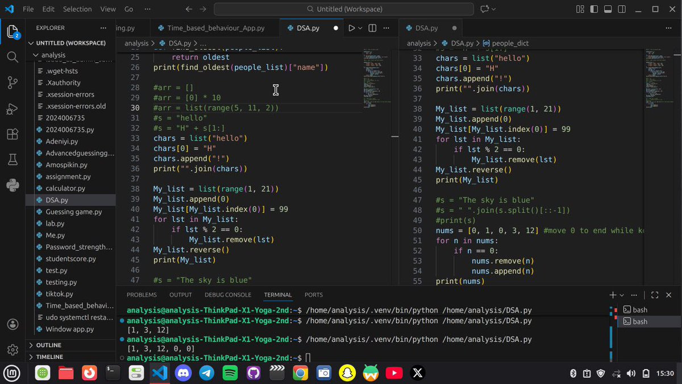Open Discord from the taskbar
Viewport: 682px width, 384px height.
[183, 373]
